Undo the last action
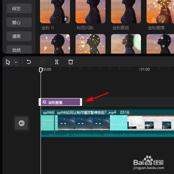 (x=29, y=62)
